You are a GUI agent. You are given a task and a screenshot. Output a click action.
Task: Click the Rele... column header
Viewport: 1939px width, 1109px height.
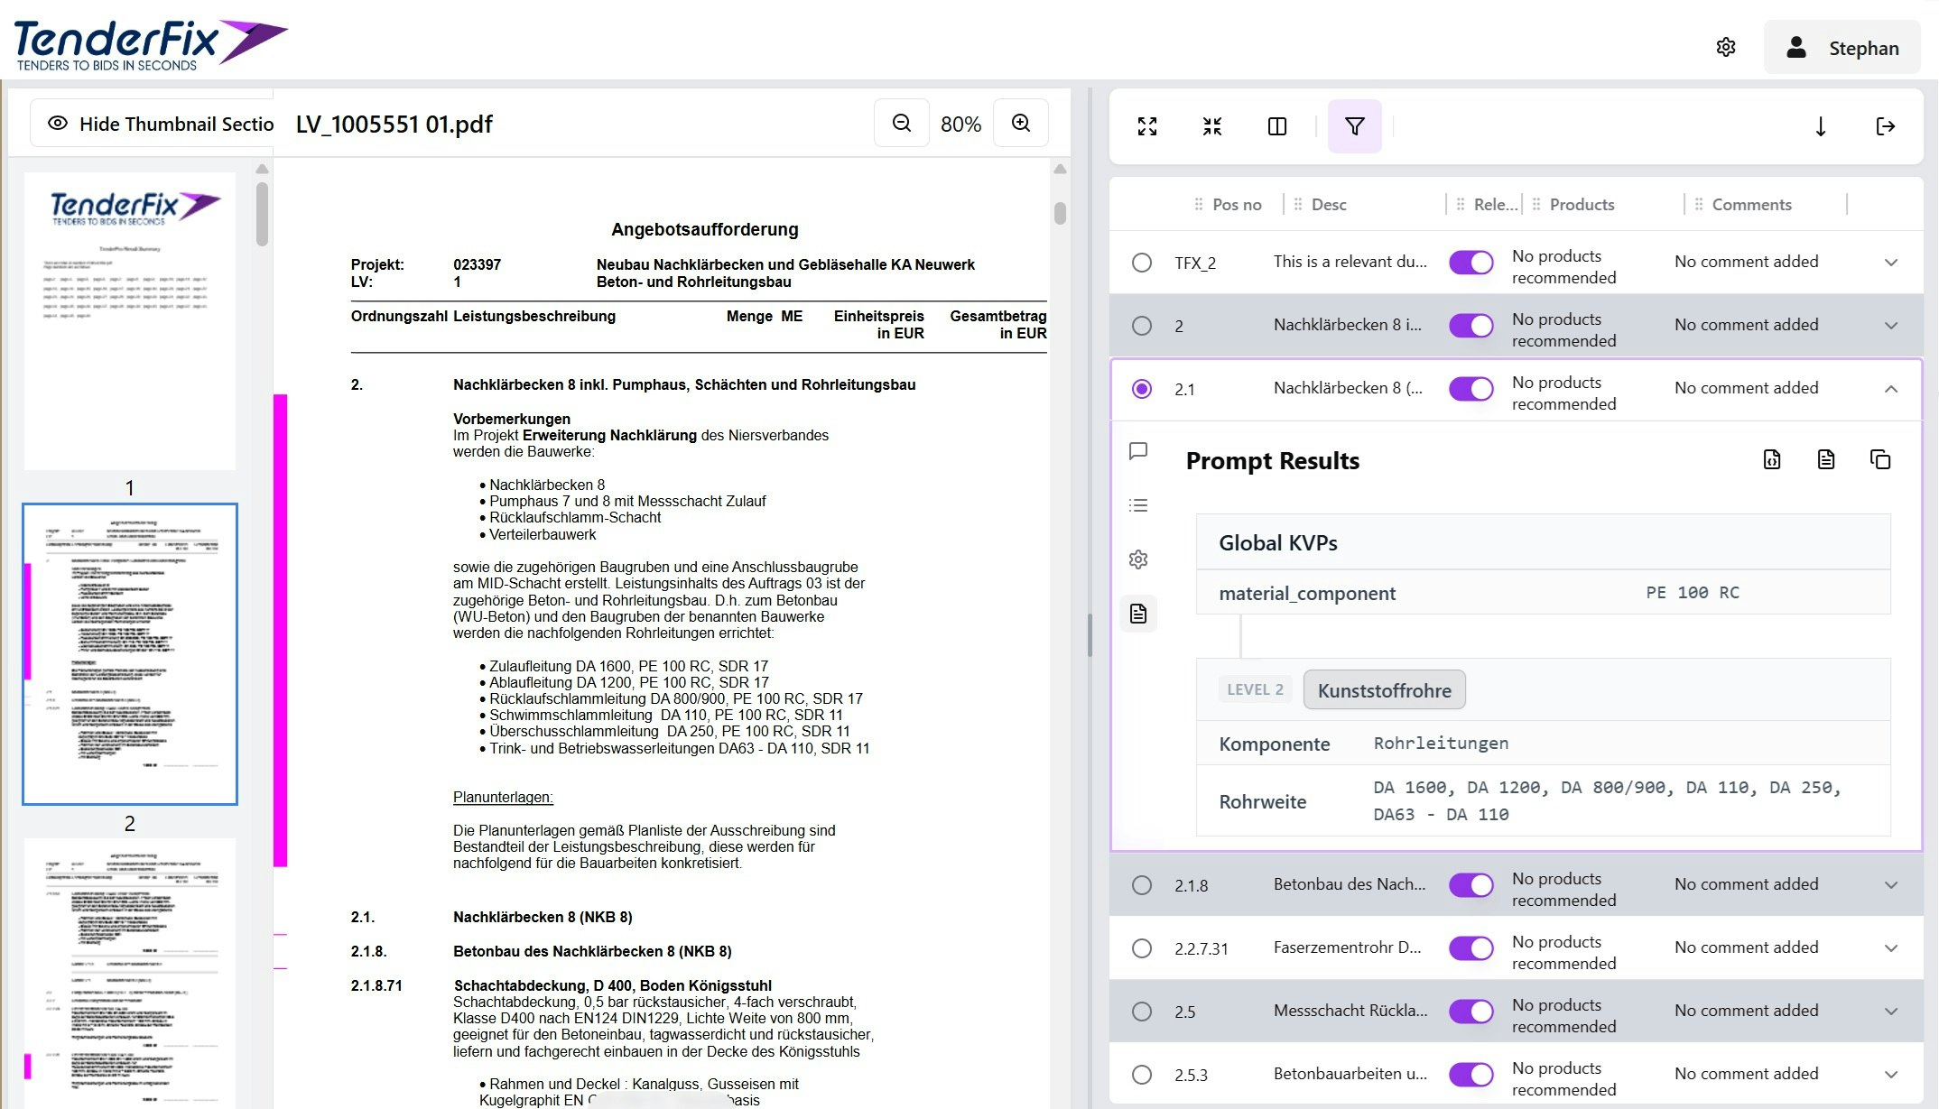pos(1496,205)
